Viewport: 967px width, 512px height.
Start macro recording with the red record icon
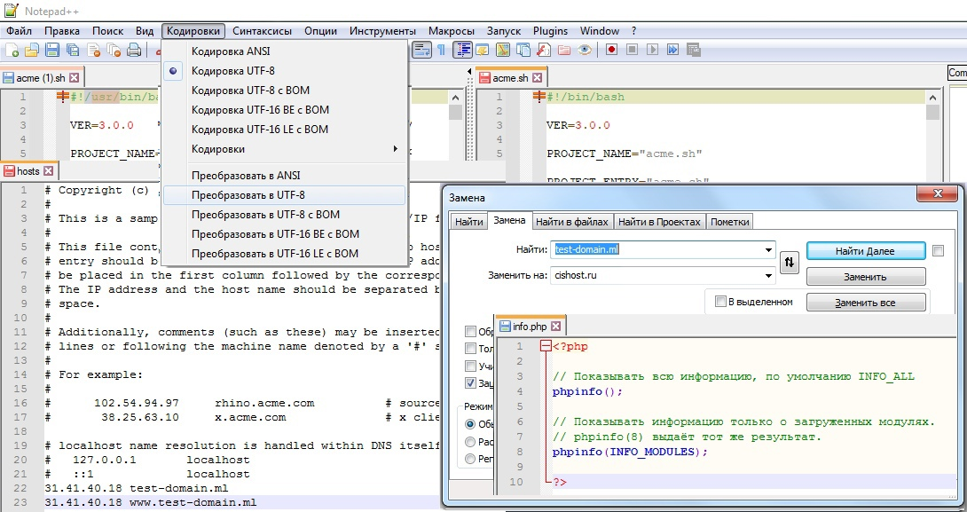(x=611, y=51)
